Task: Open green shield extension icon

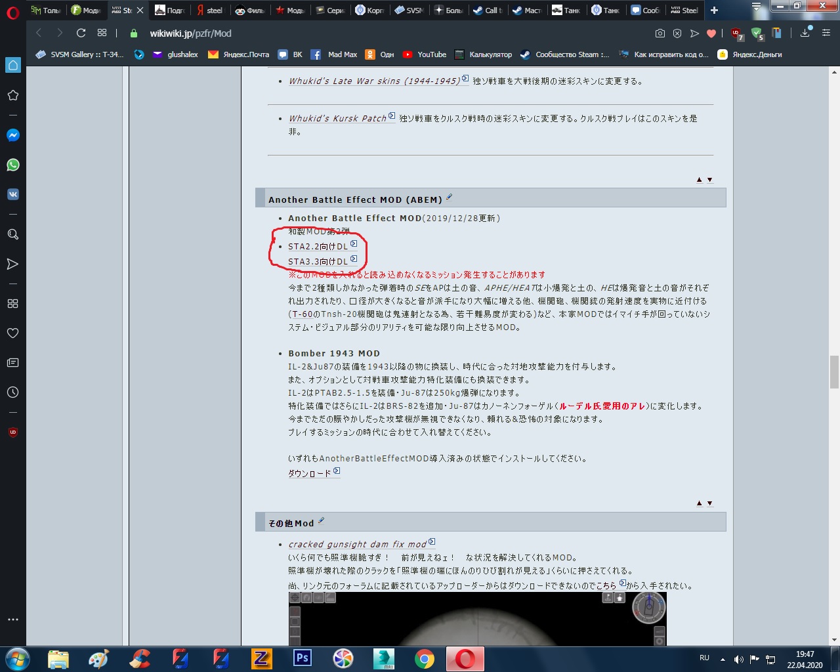Action: click(757, 33)
